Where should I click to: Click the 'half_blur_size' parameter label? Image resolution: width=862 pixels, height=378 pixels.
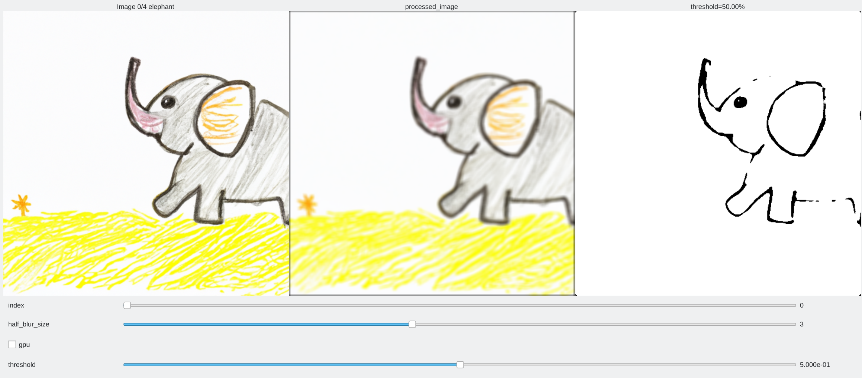(x=29, y=324)
